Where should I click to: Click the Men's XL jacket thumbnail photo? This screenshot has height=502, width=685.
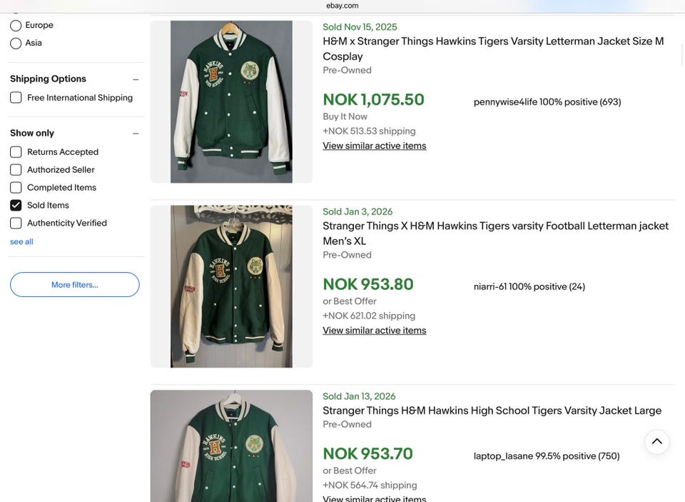coord(231,286)
